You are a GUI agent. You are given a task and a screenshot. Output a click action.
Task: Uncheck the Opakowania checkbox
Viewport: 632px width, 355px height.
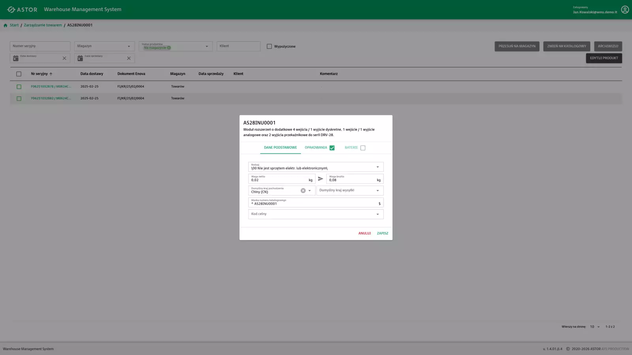coord(332,148)
